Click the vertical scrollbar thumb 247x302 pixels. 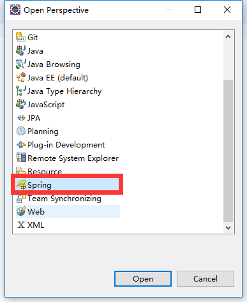point(228,151)
